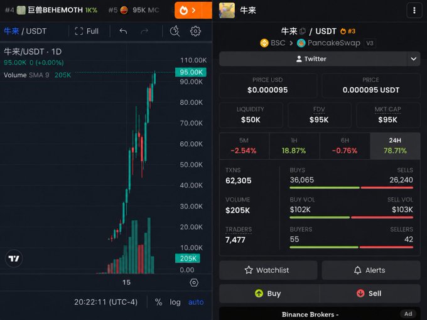
Task: Click the PRICE 0.000095 USDT box
Action: coord(371,85)
